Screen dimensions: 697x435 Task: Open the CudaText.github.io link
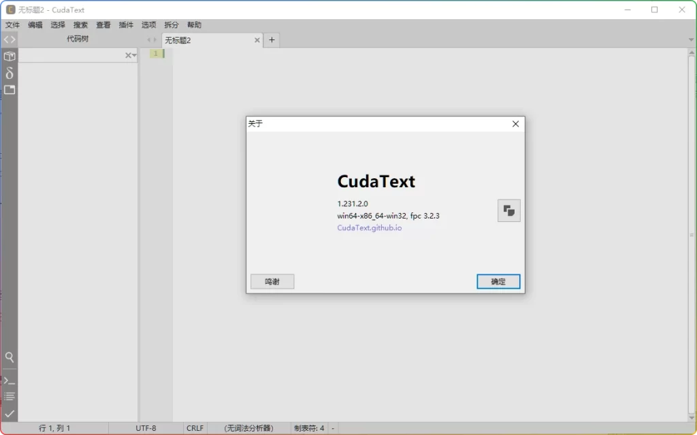pos(369,227)
